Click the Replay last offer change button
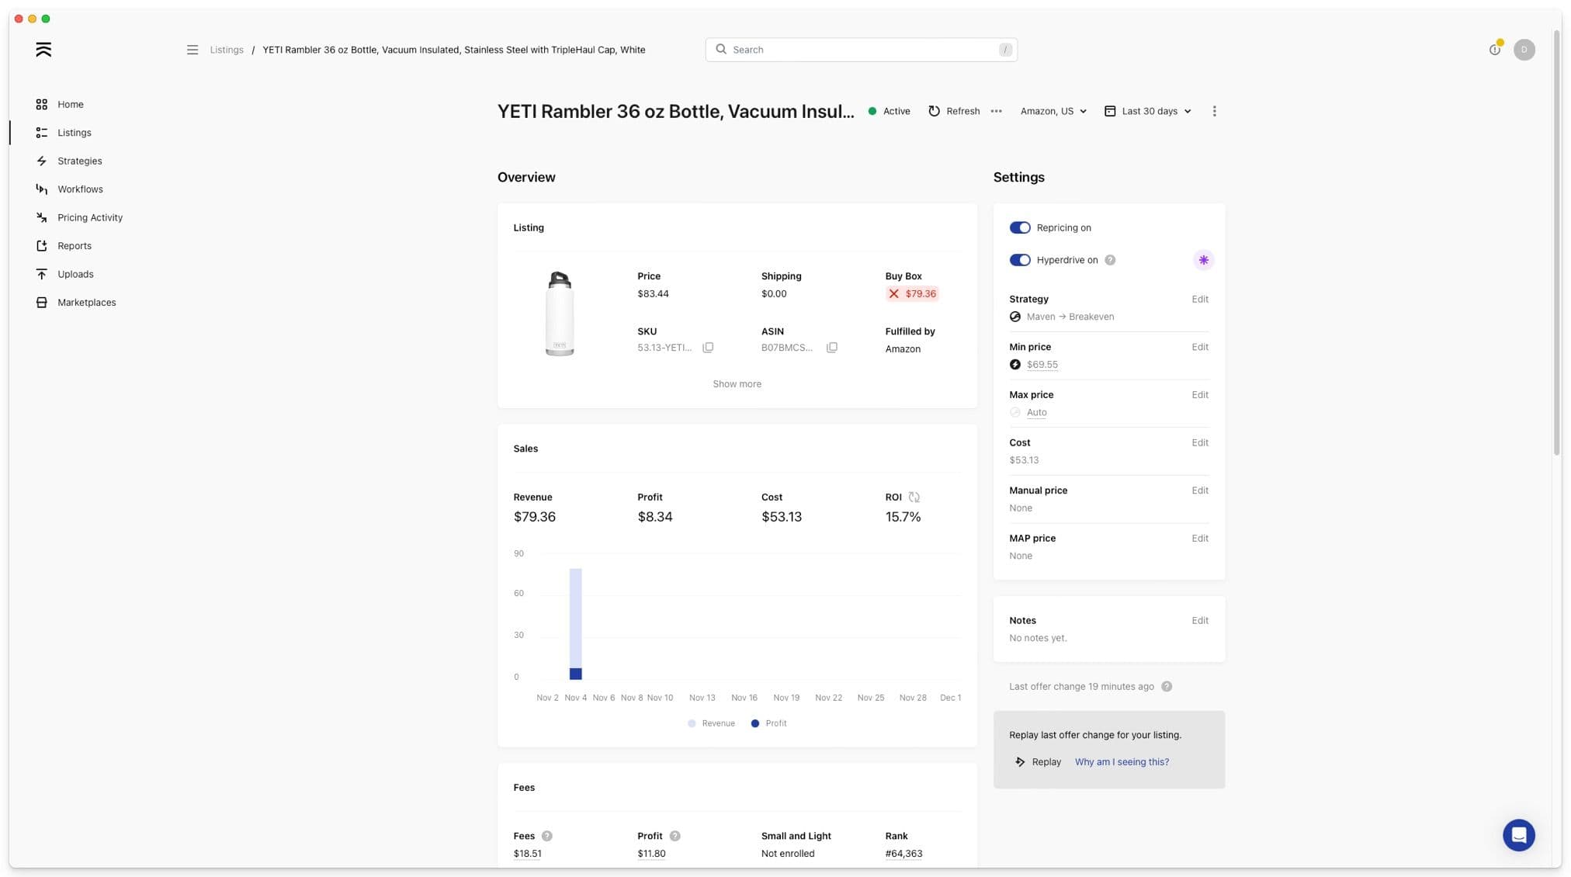 tap(1038, 761)
